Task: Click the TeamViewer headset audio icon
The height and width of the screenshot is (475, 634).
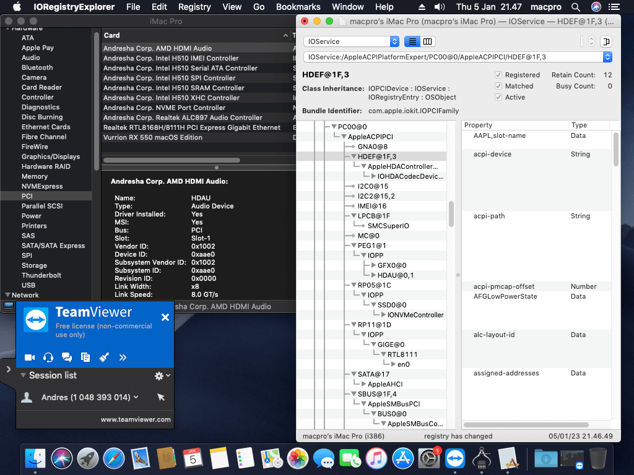Action: (x=48, y=357)
